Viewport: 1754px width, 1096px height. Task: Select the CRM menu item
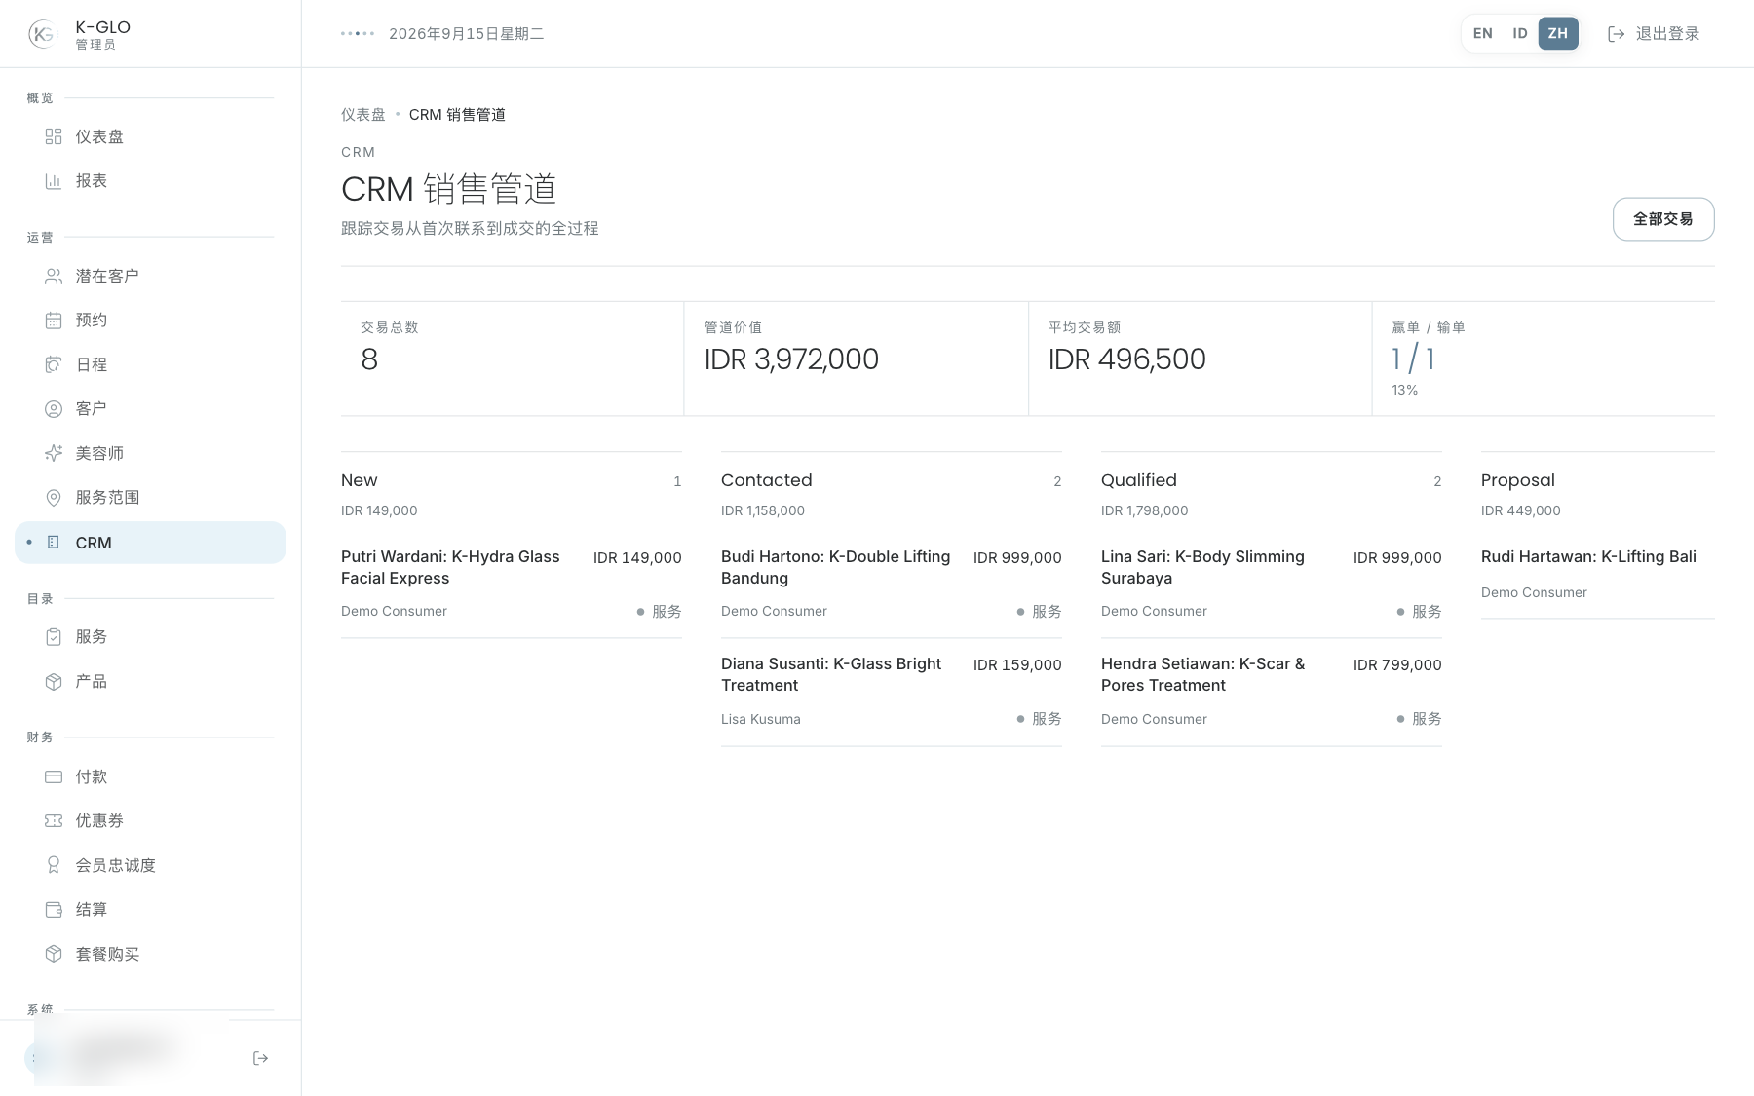click(x=150, y=543)
